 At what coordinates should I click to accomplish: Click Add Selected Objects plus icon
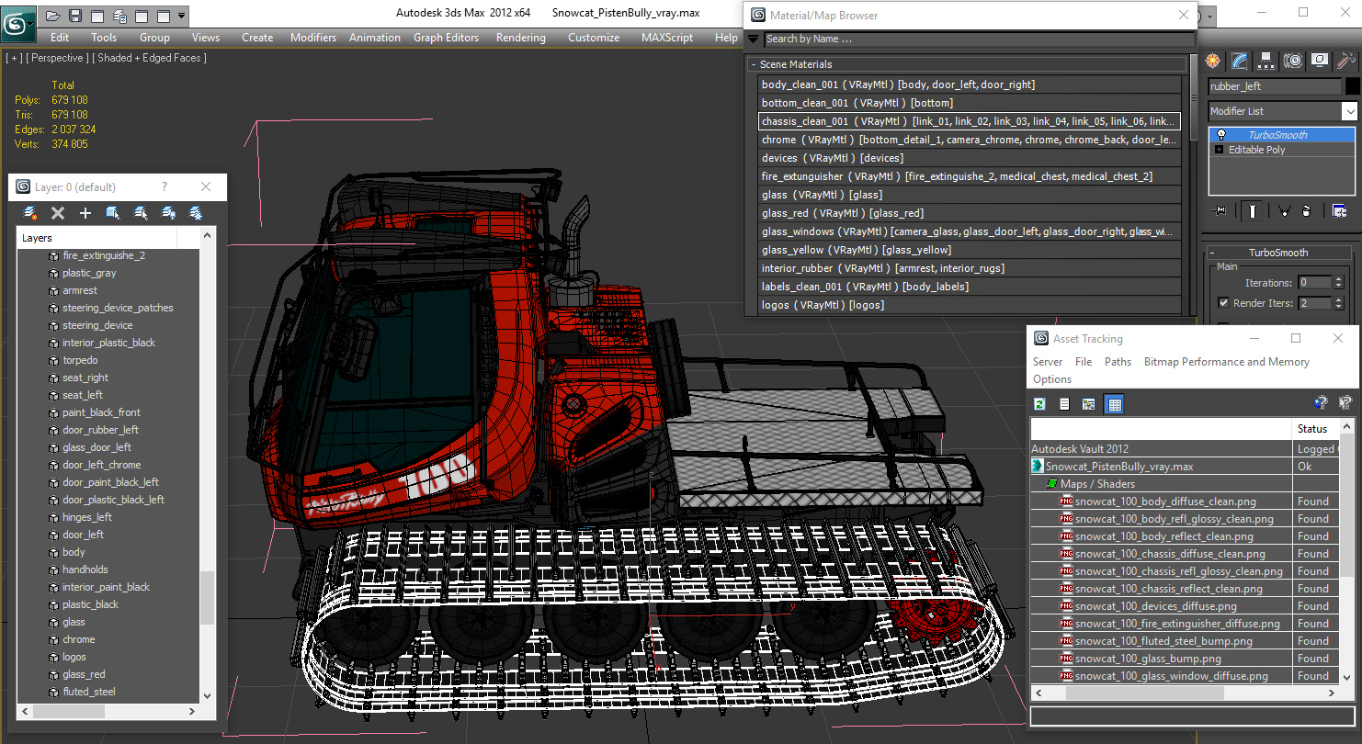coord(85,213)
